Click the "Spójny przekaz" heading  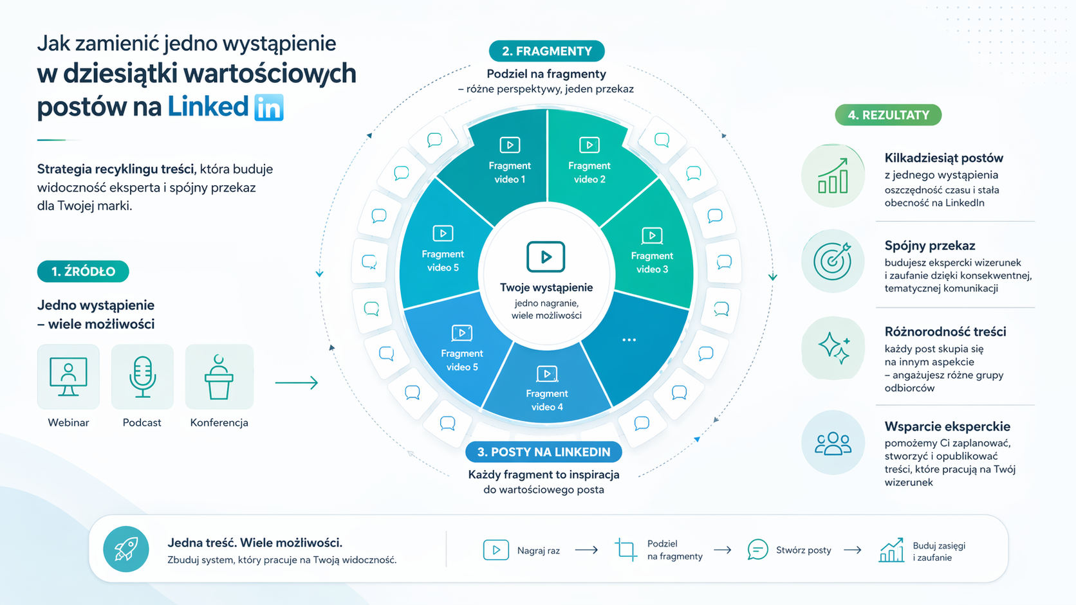tap(930, 246)
